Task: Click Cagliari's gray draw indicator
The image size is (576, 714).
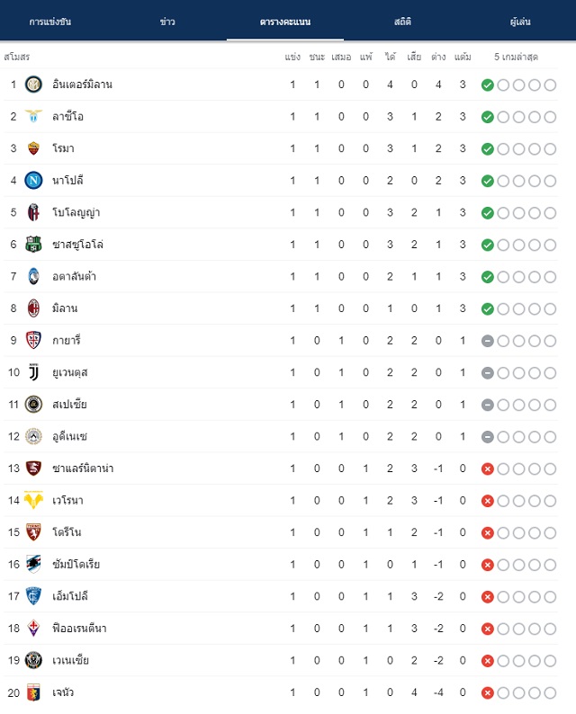Action: coord(488,341)
